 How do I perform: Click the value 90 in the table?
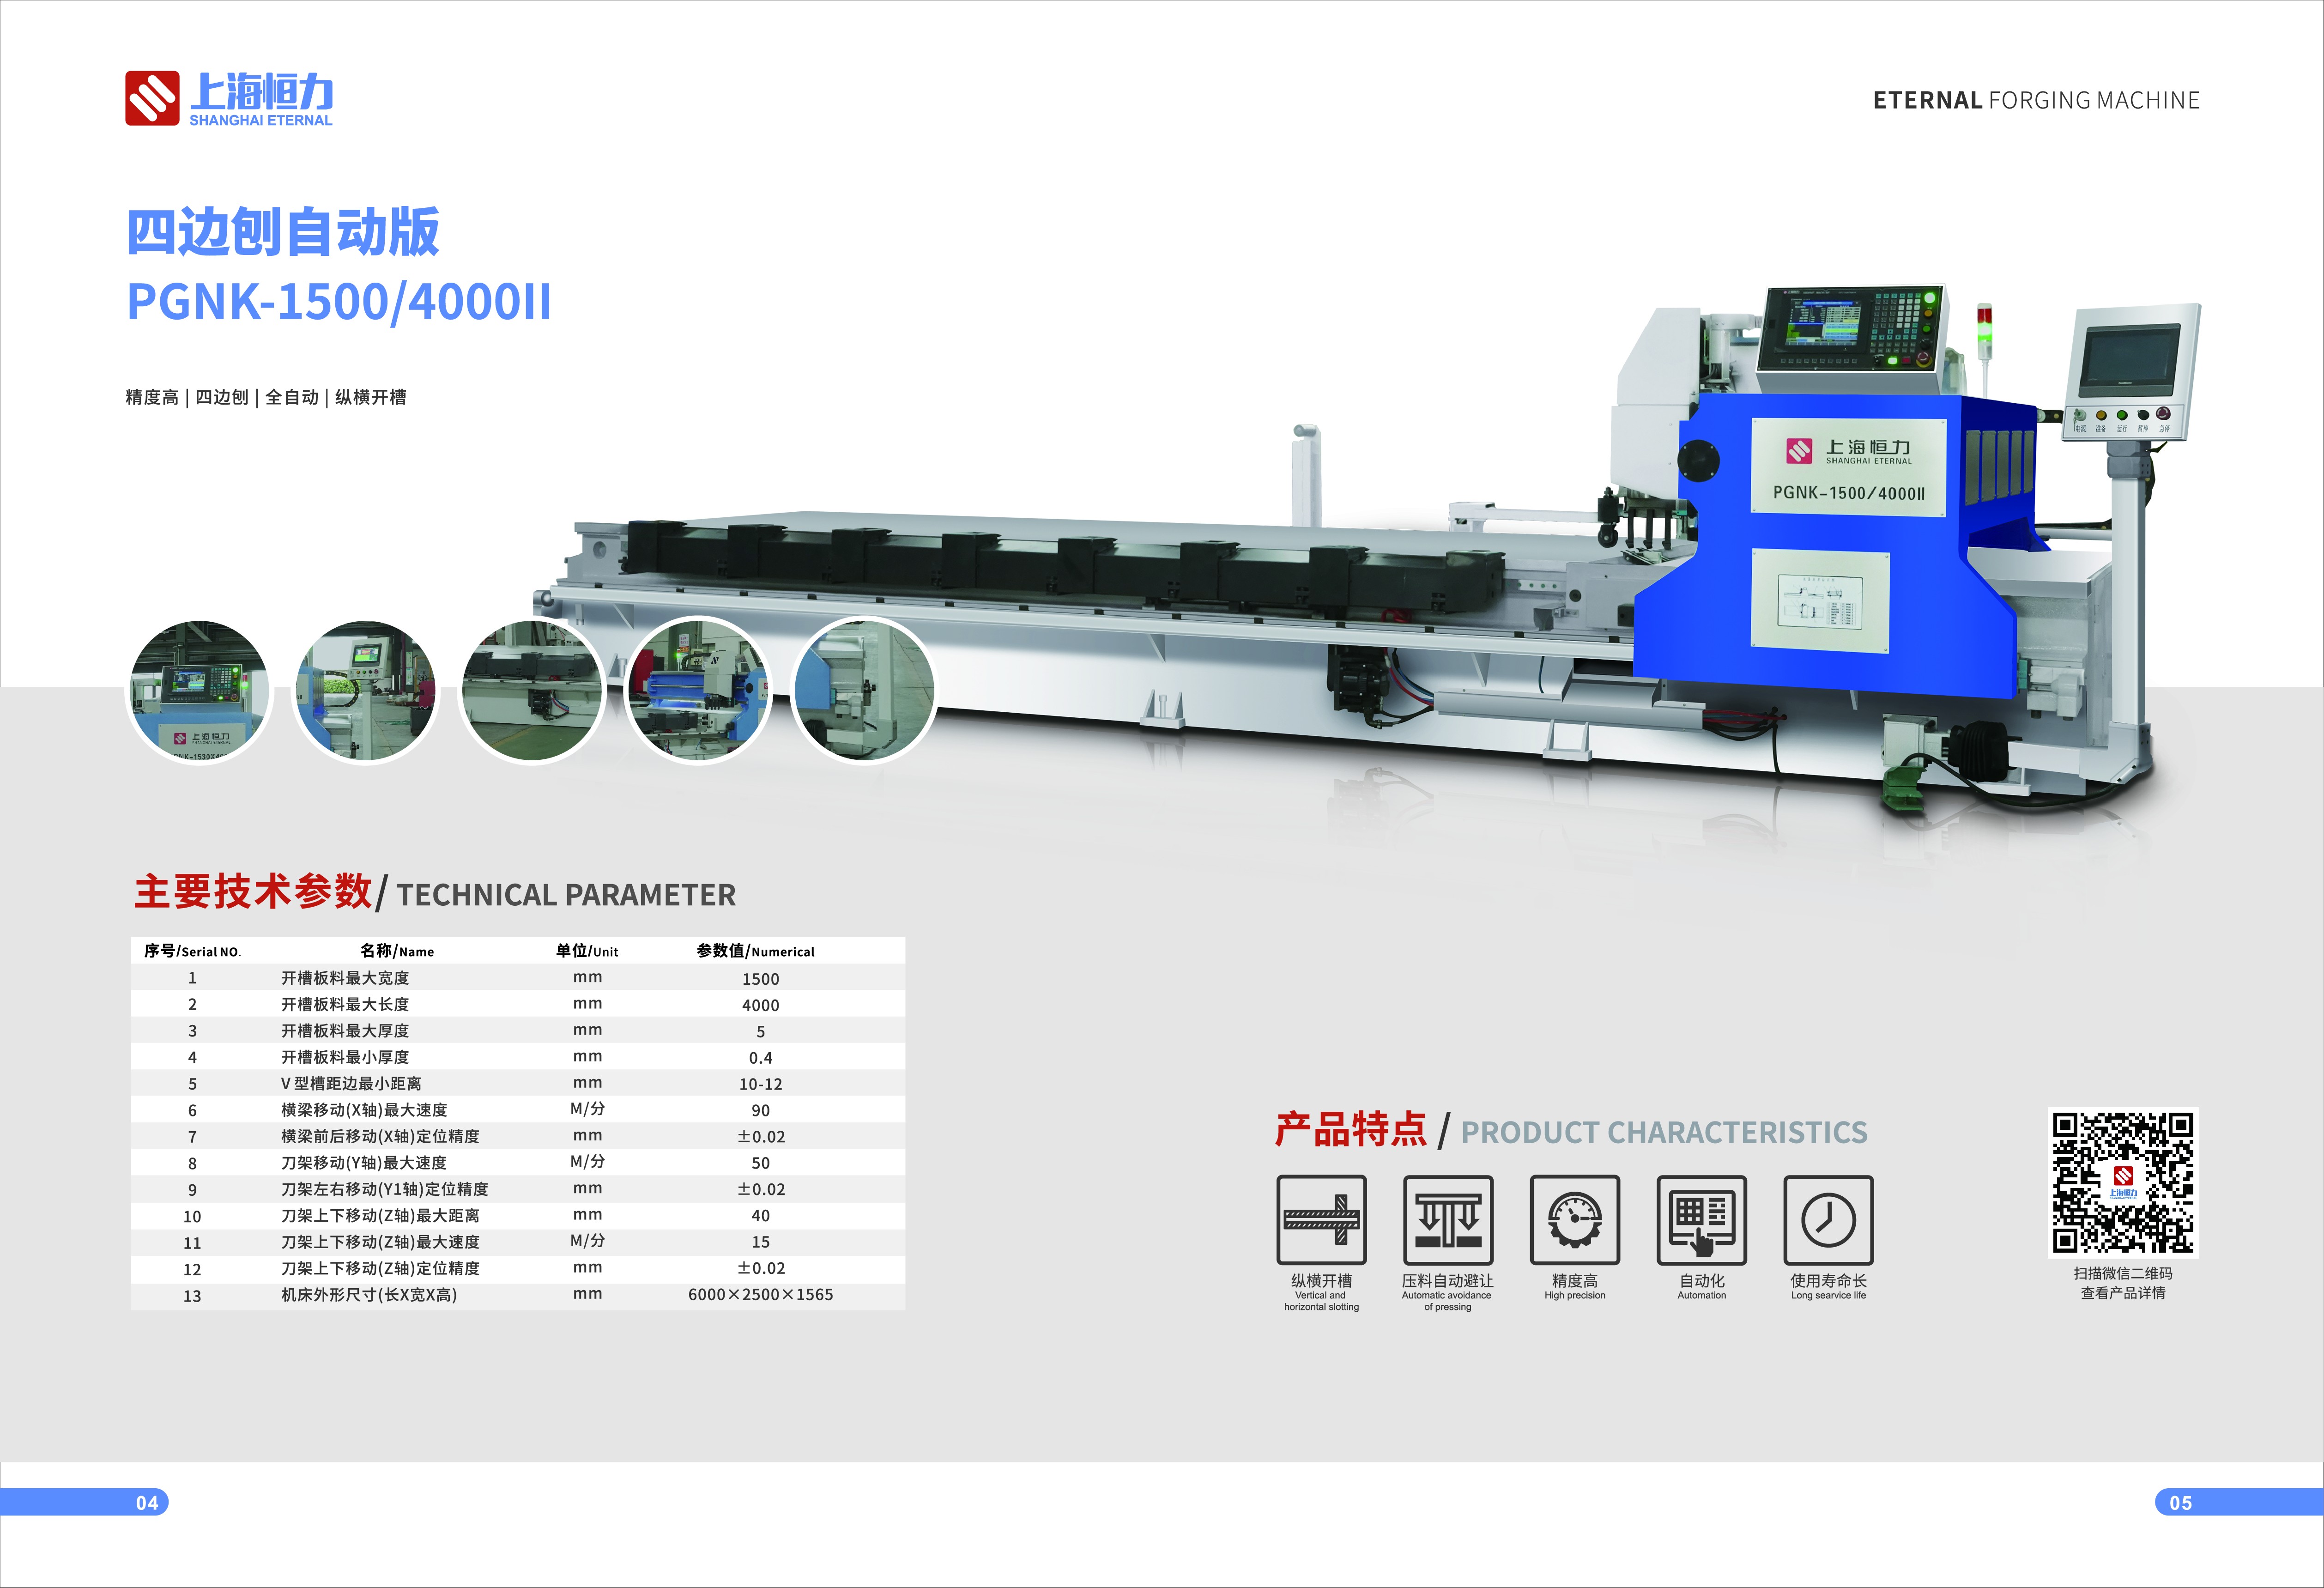coord(760,1111)
